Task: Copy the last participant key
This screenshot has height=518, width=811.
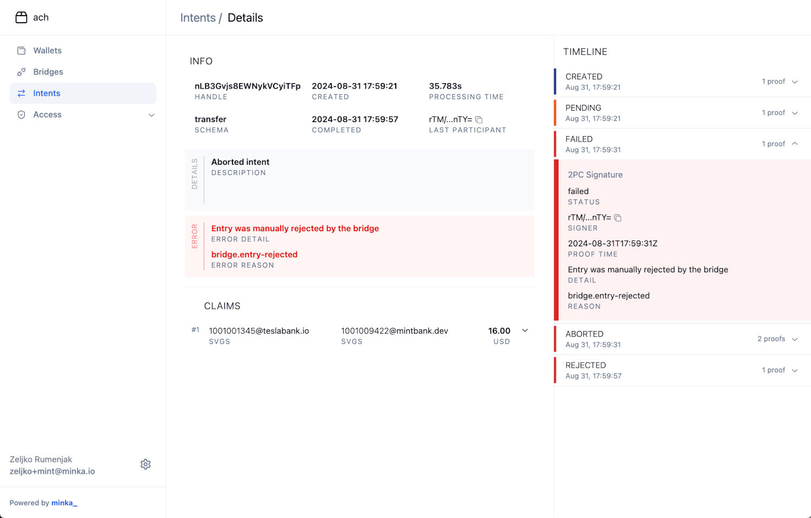Action: (x=478, y=120)
